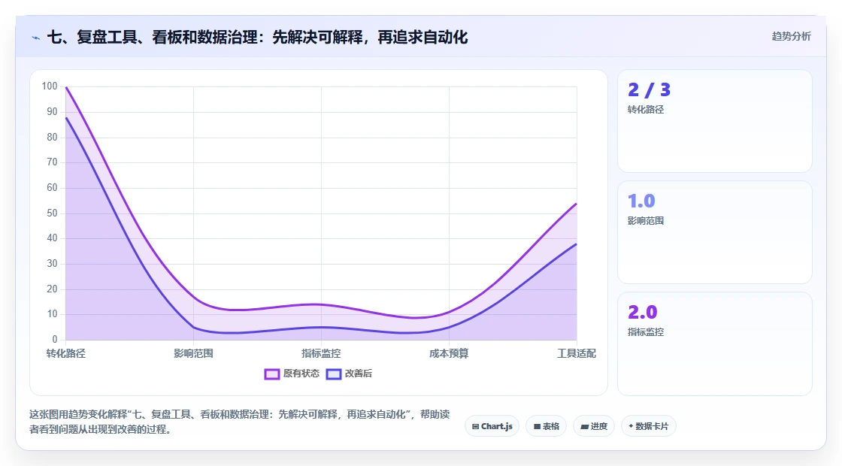Toggle the 原有状态 legend item
Image resolution: width=842 pixels, height=466 pixels.
(292, 374)
